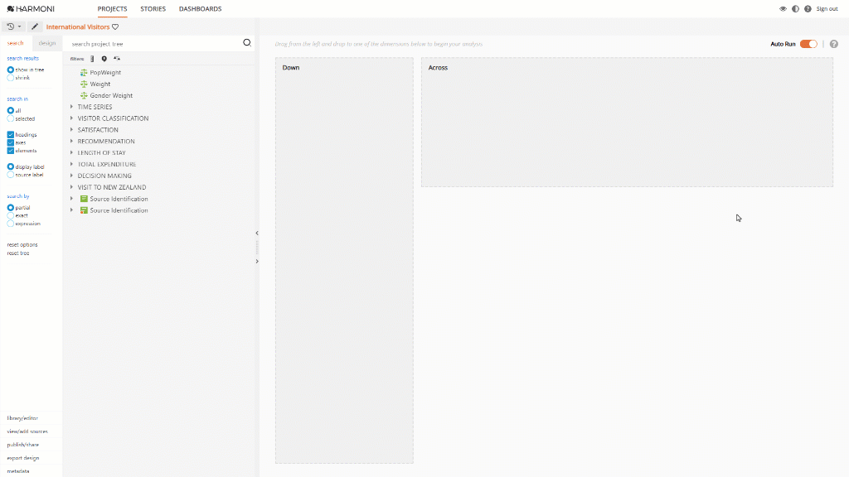849x477 pixels.
Task: Open the history dropdown button
Action: pyautogui.click(x=14, y=26)
